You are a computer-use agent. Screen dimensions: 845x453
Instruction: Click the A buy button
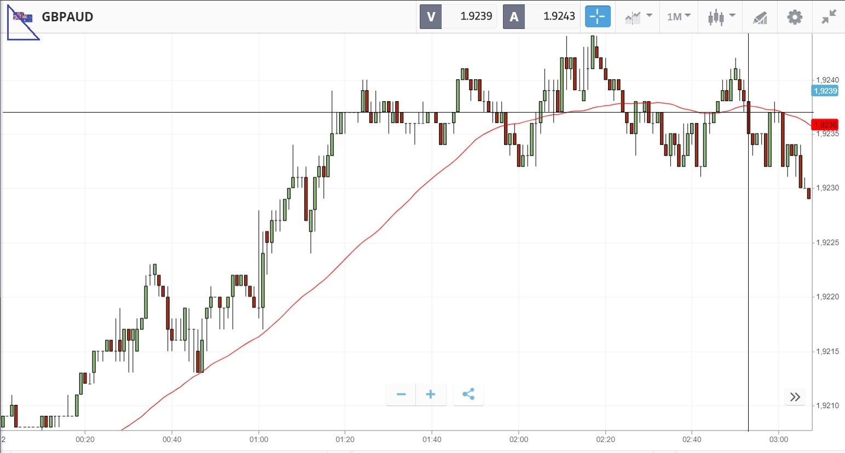coord(514,17)
